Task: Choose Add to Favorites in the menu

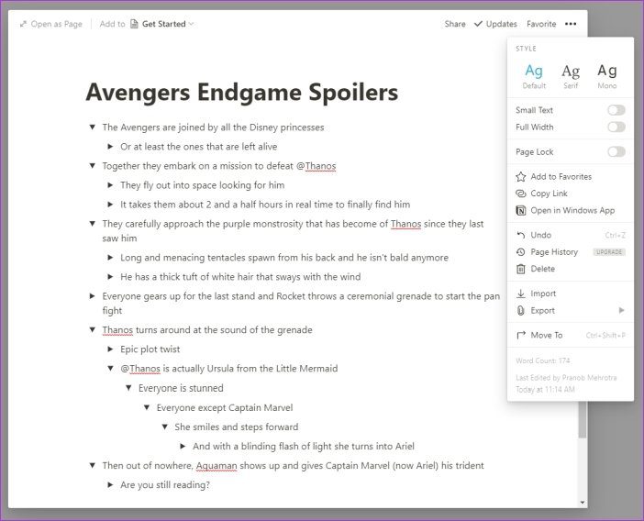Action: pyautogui.click(x=571, y=176)
